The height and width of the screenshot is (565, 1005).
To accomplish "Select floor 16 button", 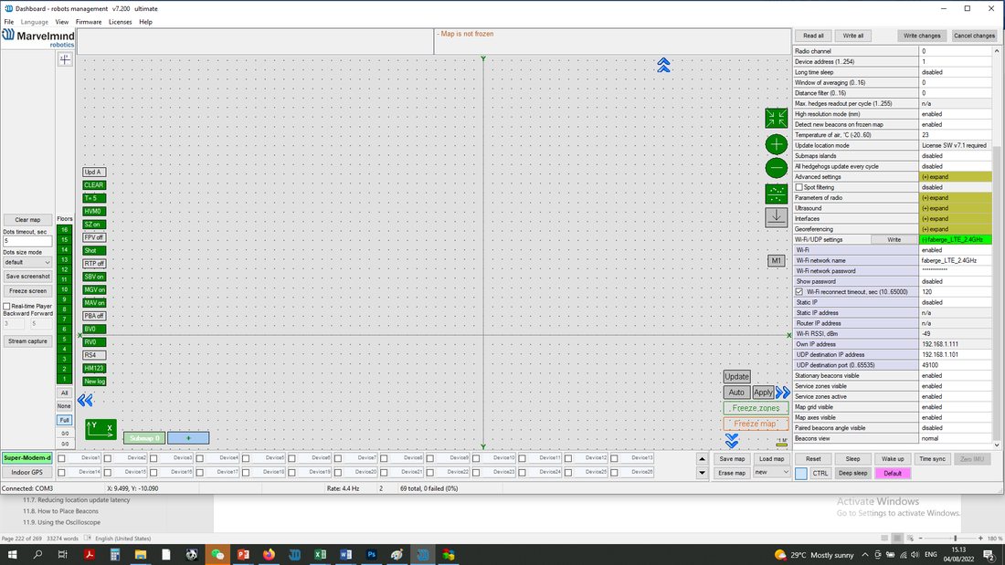I will 64,229.
